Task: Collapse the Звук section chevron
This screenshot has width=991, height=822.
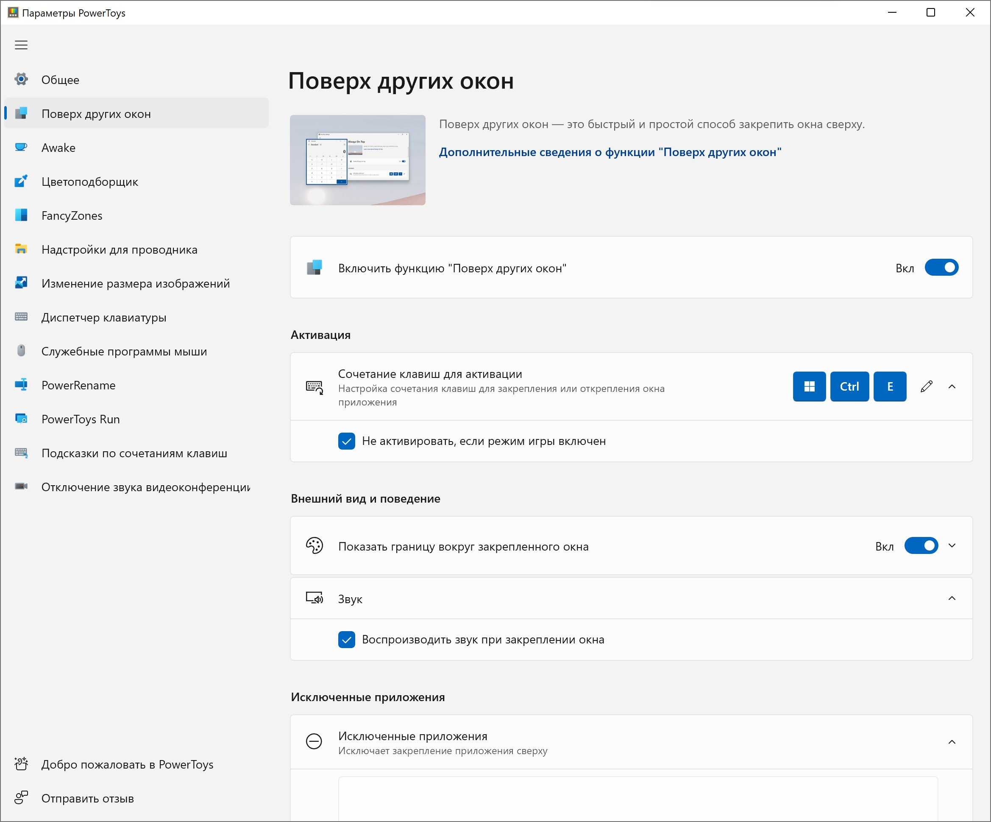Action: click(x=952, y=598)
